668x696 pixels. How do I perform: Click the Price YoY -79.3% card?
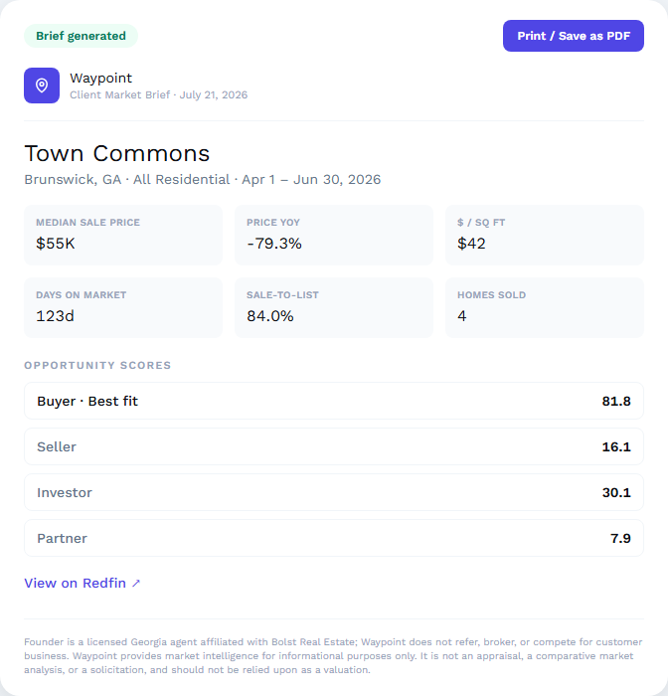point(334,235)
